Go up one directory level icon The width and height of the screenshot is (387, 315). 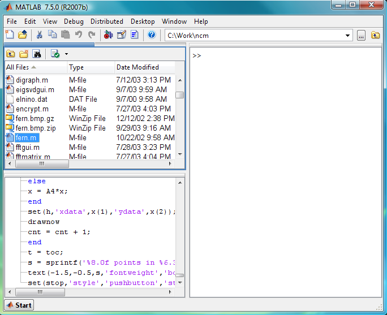pyautogui.click(x=11, y=54)
